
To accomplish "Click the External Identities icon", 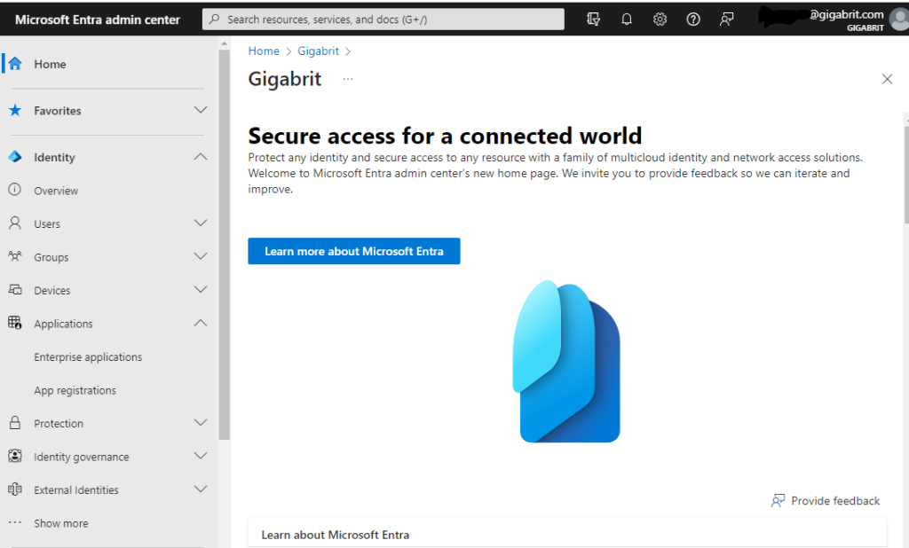I will [15, 489].
